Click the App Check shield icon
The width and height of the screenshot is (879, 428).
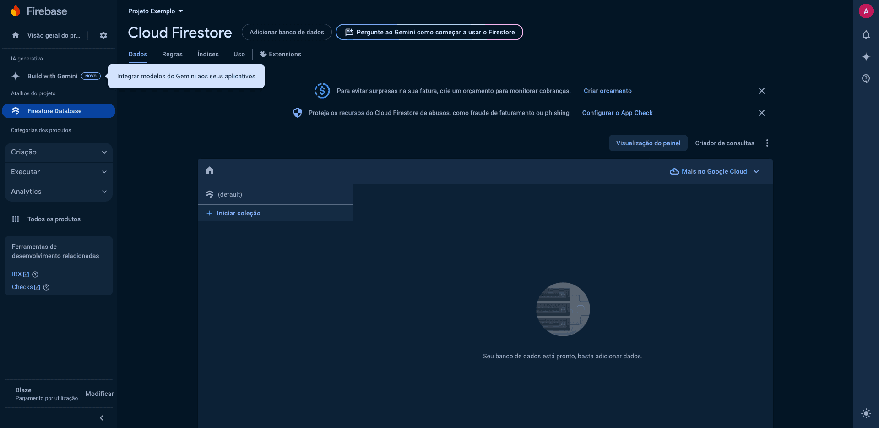point(298,113)
